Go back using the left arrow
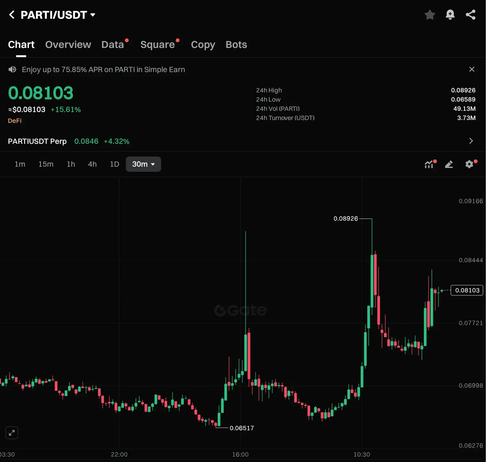 click(x=12, y=15)
